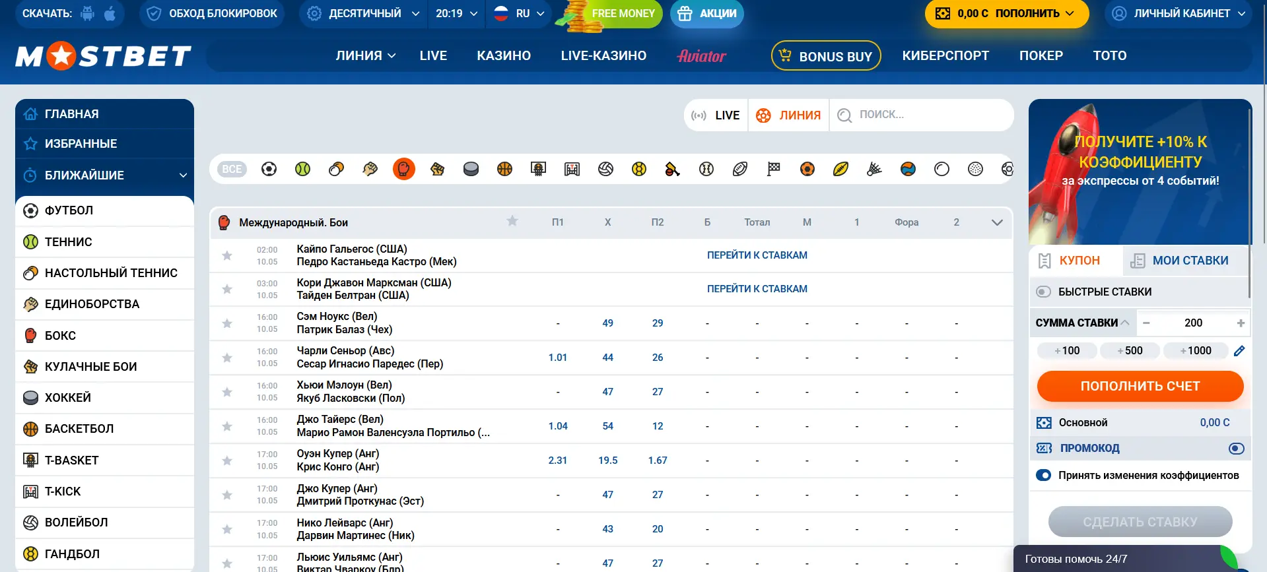
Task: Switch to the КУПОН tab
Action: (1076, 261)
